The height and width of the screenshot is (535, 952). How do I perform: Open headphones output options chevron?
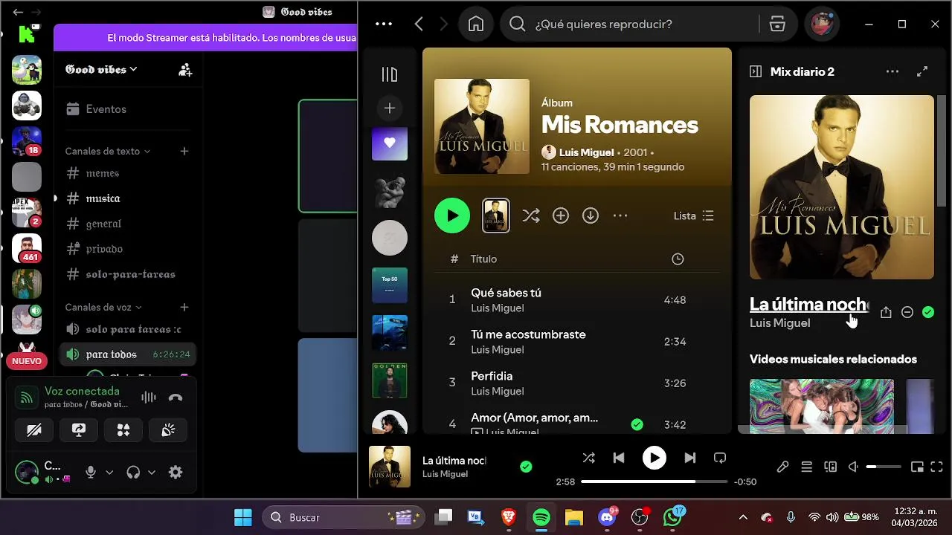(x=152, y=472)
